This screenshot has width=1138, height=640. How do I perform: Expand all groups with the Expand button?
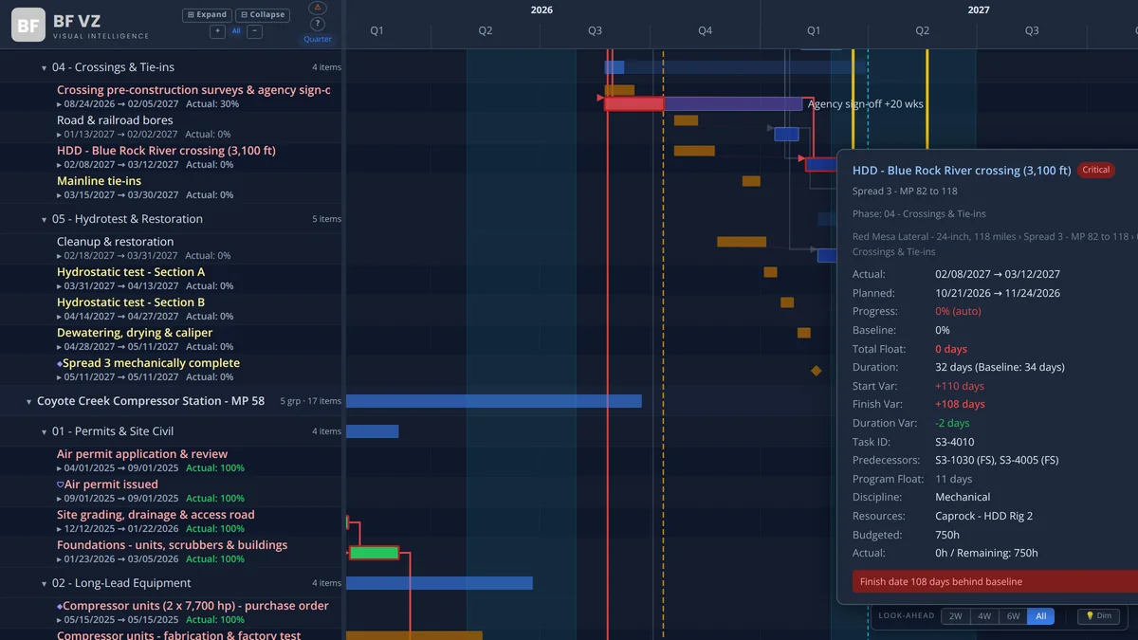click(207, 15)
